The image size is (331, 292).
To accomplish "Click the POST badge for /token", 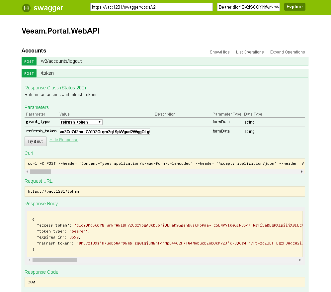I will tap(29, 73).
